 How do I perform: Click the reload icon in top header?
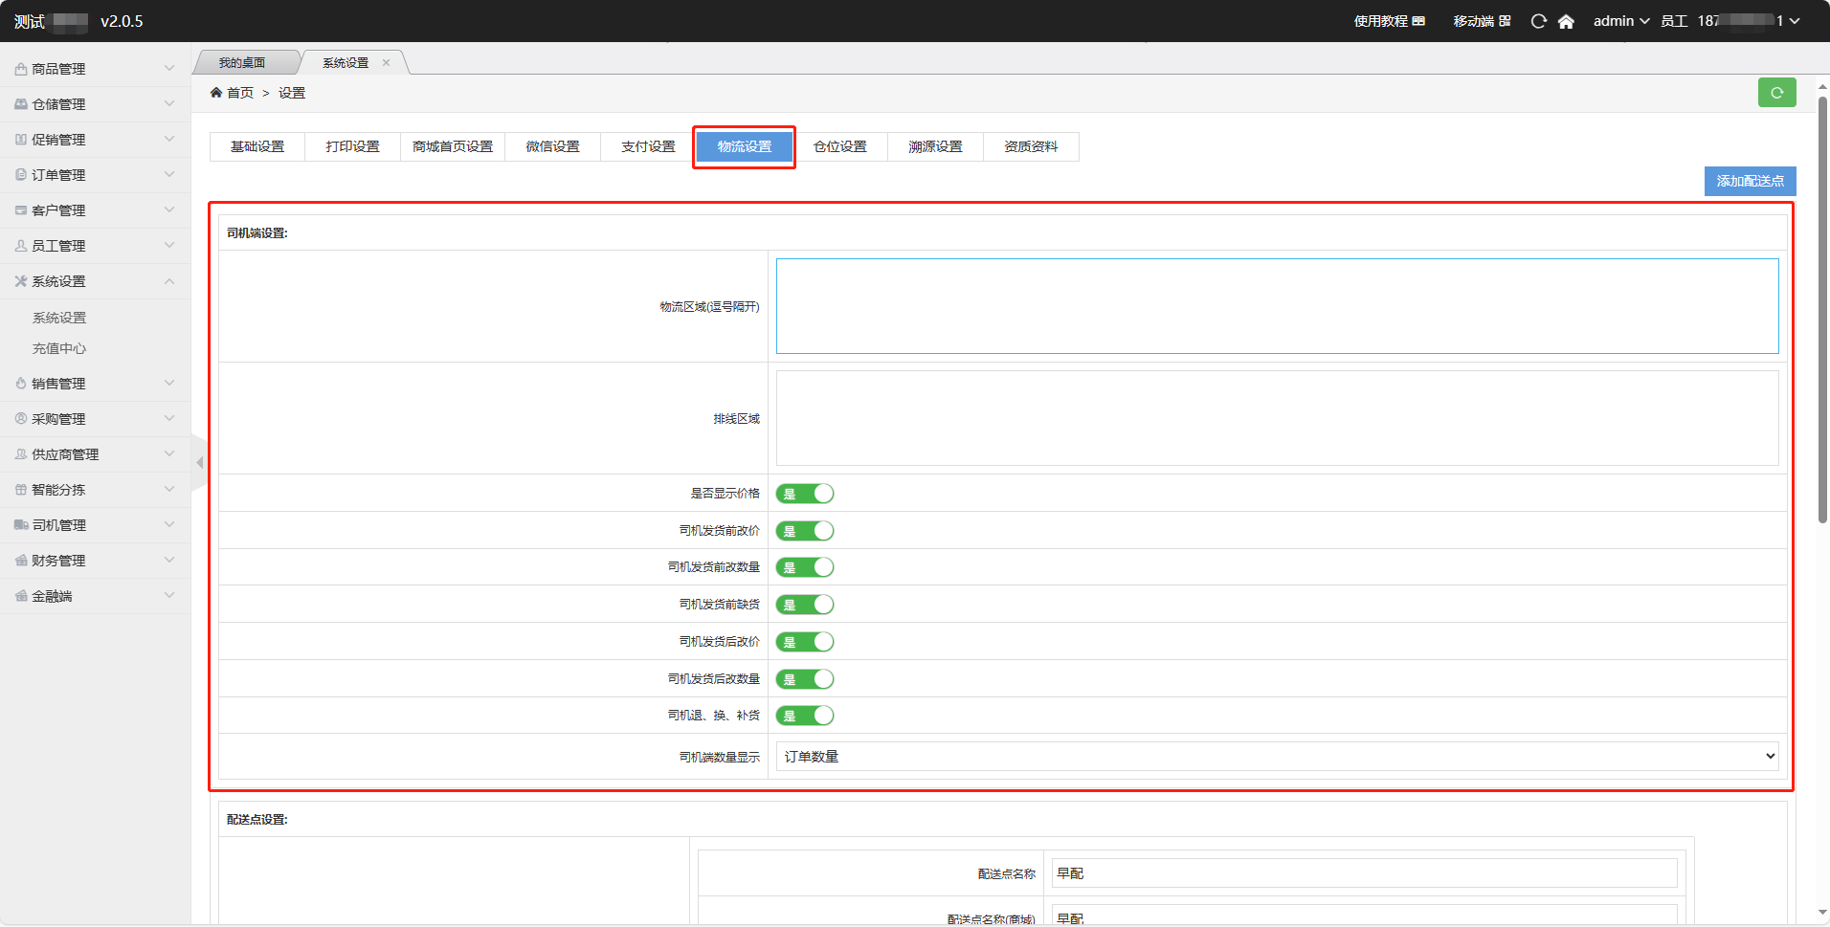tap(1538, 21)
